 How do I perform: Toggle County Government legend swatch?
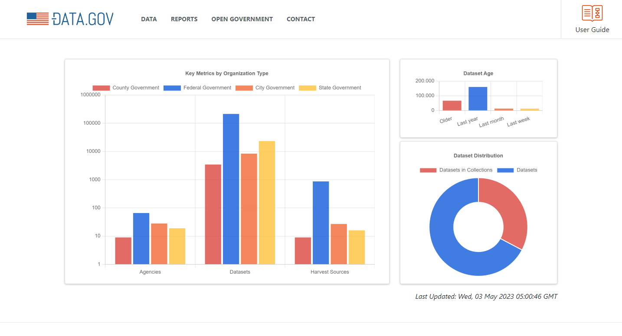click(x=101, y=88)
